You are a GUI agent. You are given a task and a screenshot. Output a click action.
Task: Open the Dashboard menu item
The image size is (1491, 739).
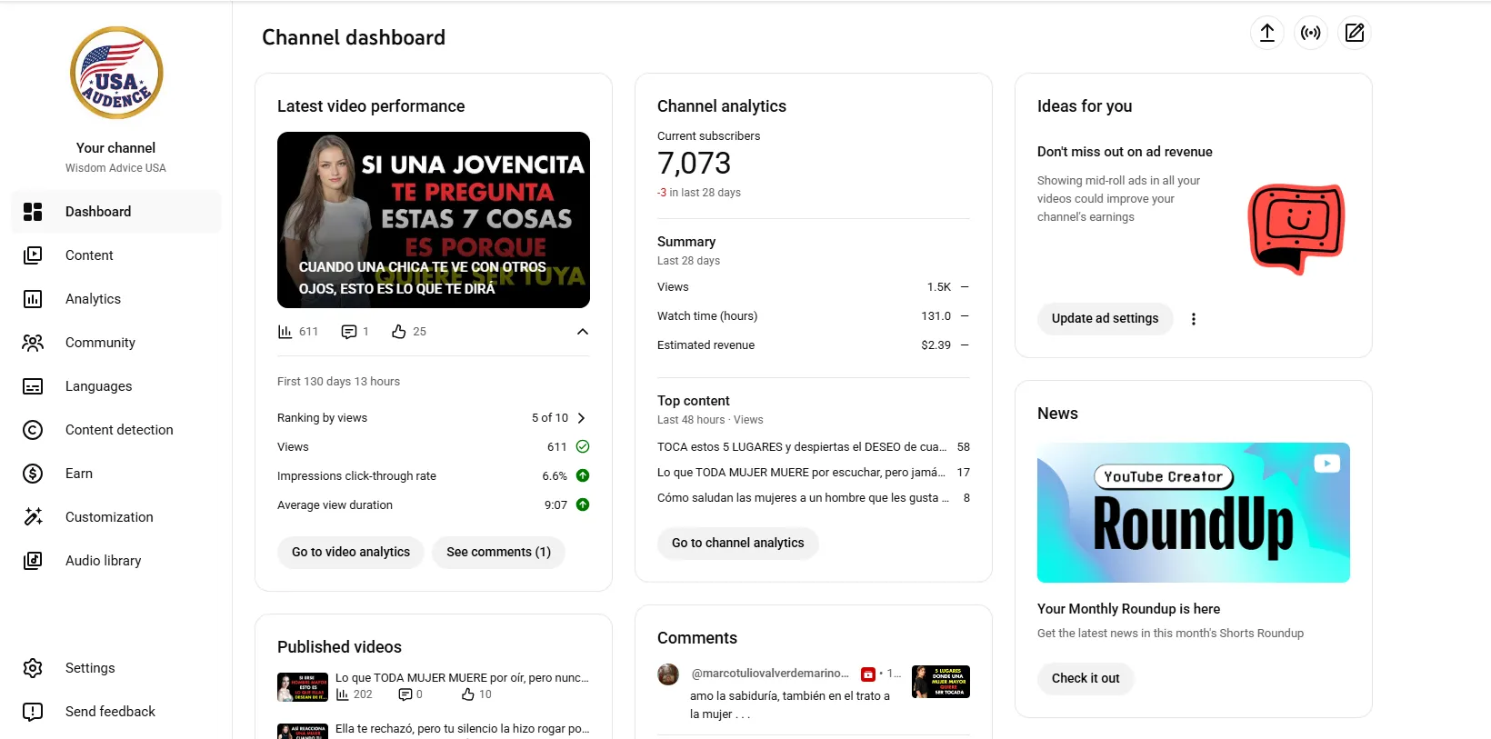point(116,212)
